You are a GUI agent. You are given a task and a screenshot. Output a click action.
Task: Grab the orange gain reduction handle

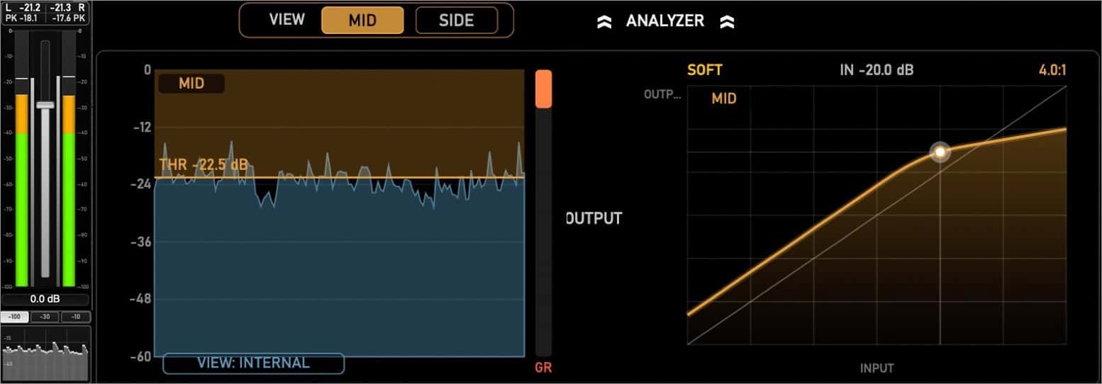(x=543, y=89)
